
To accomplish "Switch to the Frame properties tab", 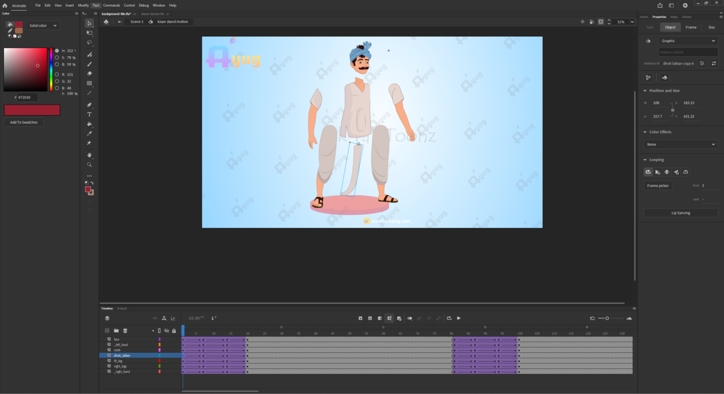I will (x=691, y=27).
